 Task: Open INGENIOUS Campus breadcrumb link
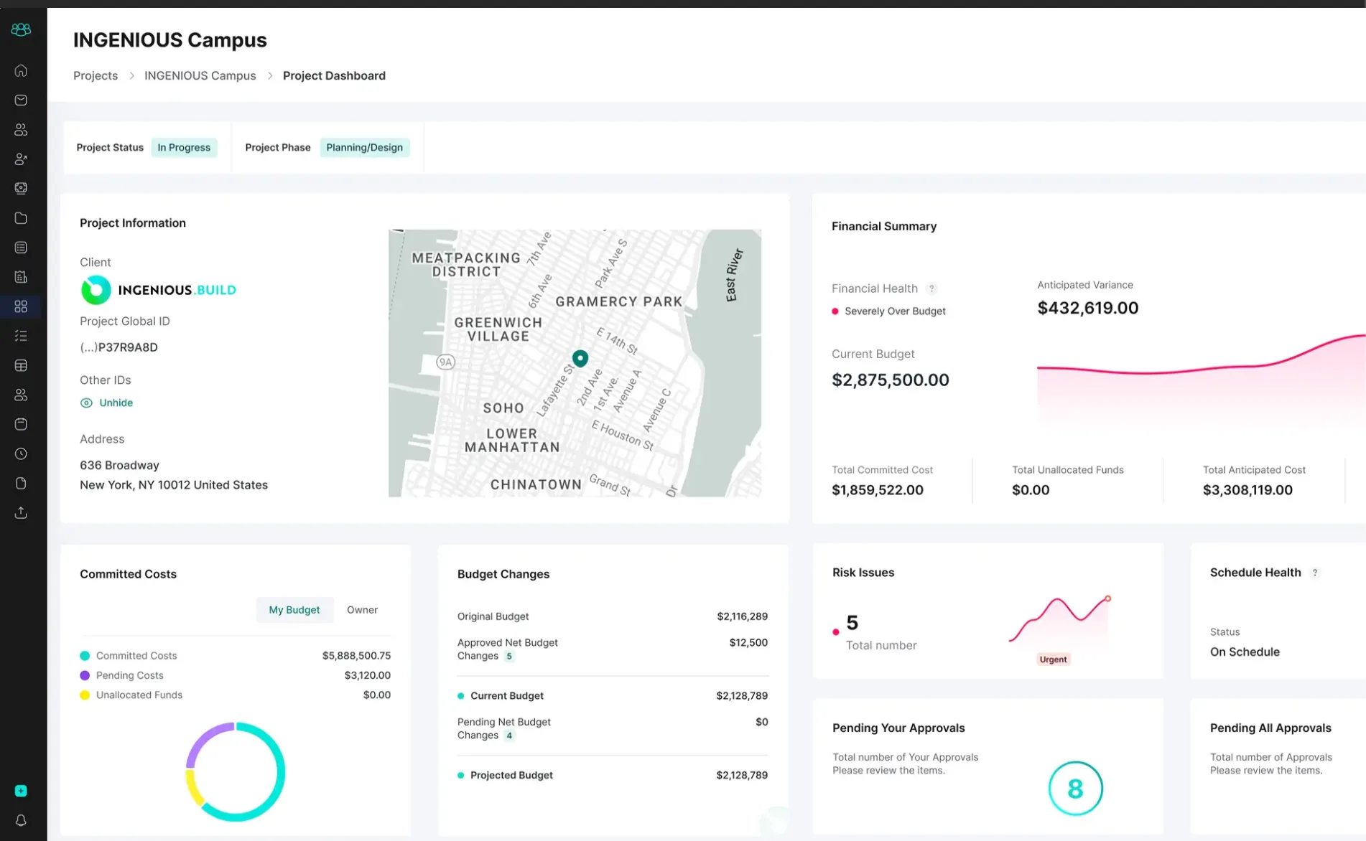(200, 75)
